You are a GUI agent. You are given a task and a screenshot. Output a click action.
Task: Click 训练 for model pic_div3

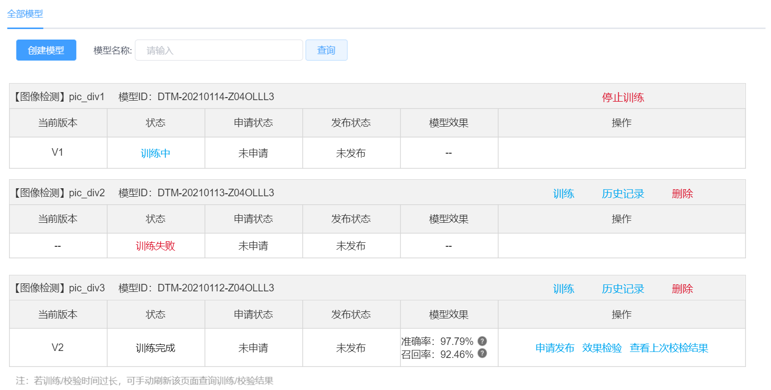[563, 289]
